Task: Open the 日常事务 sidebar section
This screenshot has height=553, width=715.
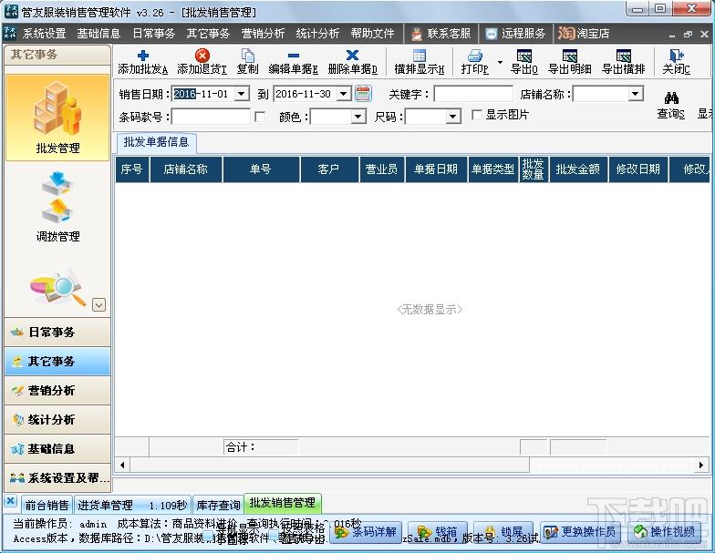Action: [57, 332]
